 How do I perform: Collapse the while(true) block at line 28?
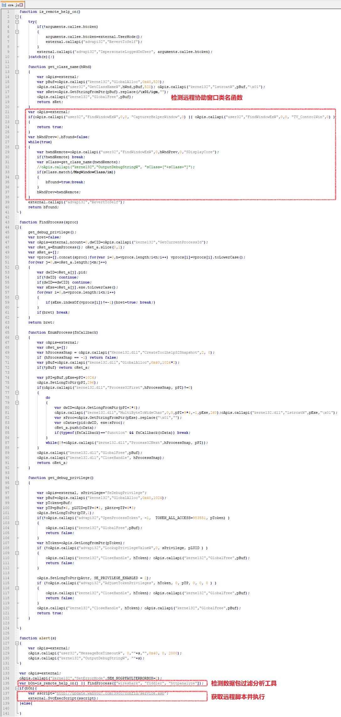[17, 147]
